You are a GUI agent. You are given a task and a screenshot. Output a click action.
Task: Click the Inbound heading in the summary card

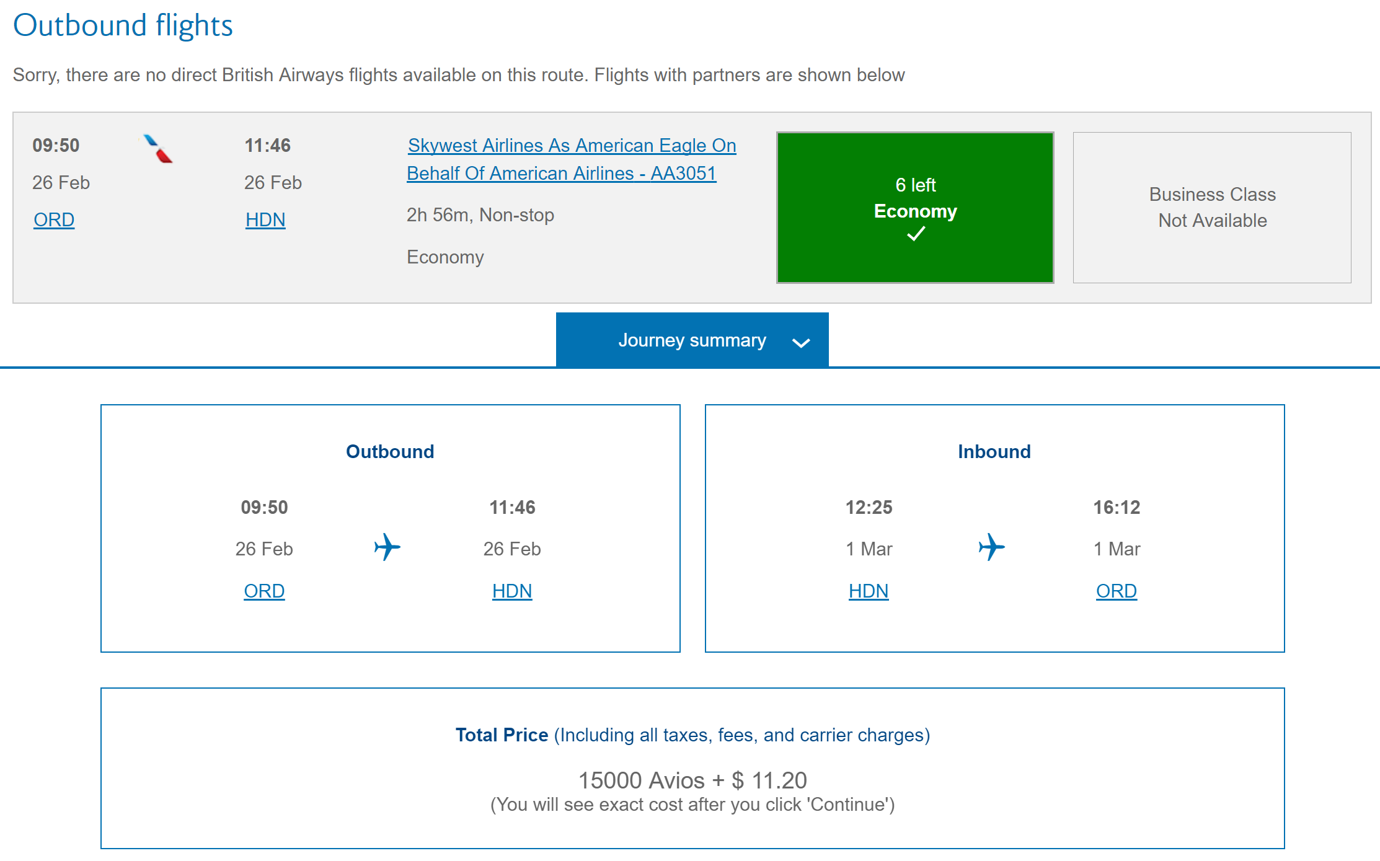click(994, 452)
